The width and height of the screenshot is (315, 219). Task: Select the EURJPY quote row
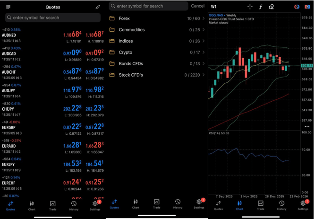(53, 165)
